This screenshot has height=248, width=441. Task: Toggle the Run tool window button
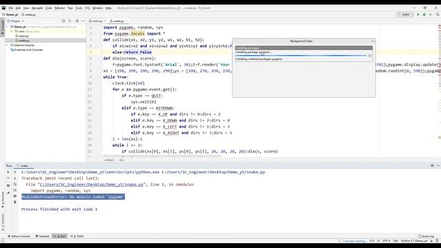(x=60, y=236)
